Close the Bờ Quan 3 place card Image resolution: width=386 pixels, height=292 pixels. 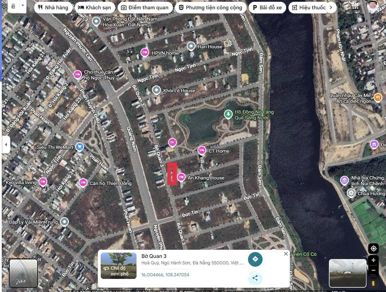(286, 254)
